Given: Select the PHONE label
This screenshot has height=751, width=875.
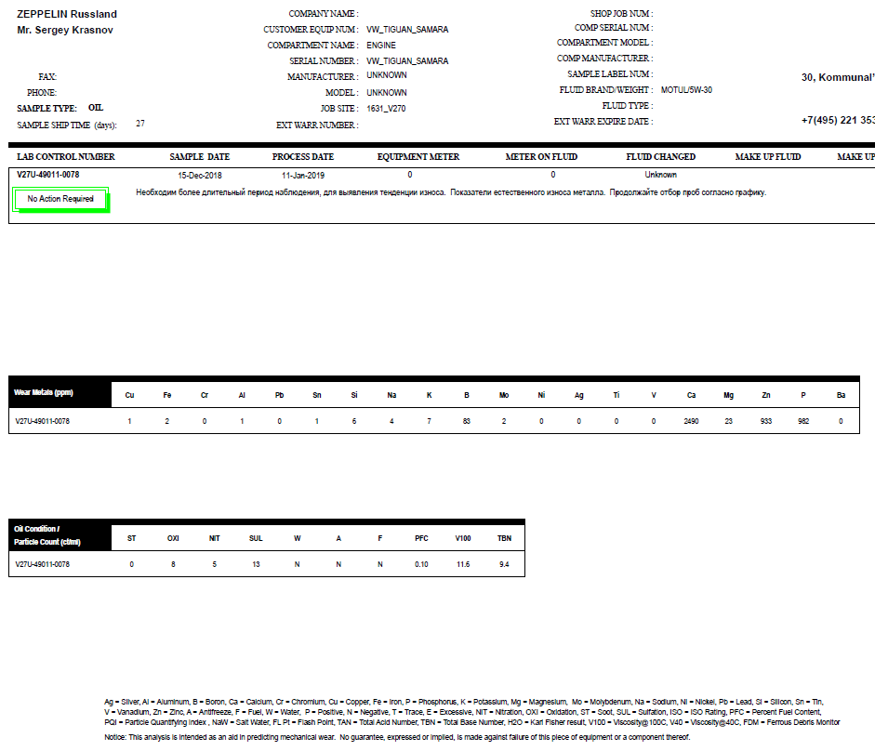Looking at the screenshot, I should (x=42, y=93).
